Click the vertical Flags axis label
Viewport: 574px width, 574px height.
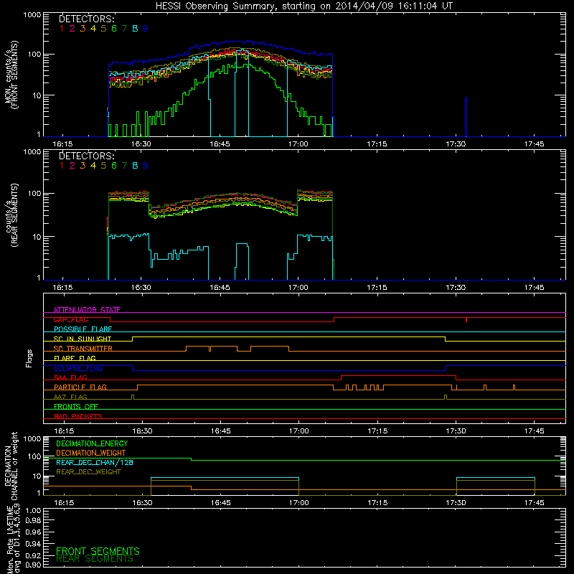click(x=29, y=358)
